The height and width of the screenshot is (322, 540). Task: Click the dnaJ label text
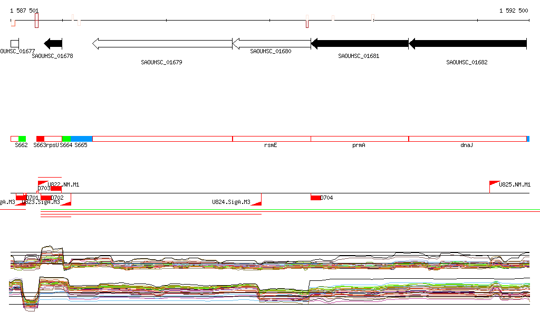pos(467,145)
